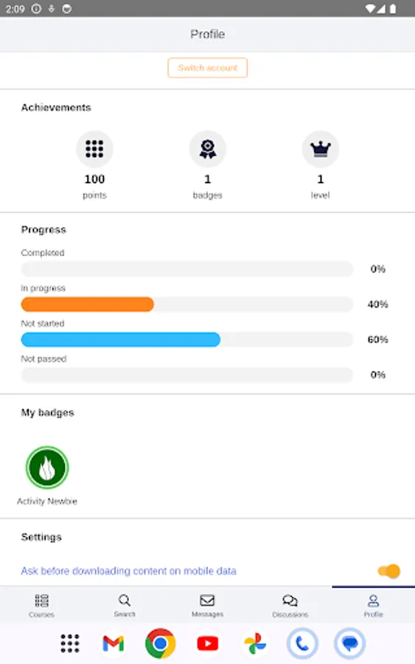The height and width of the screenshot is (664, 415).
Task: Open the YouTube app
Action: pyautogui.click(x=207, y=643)
